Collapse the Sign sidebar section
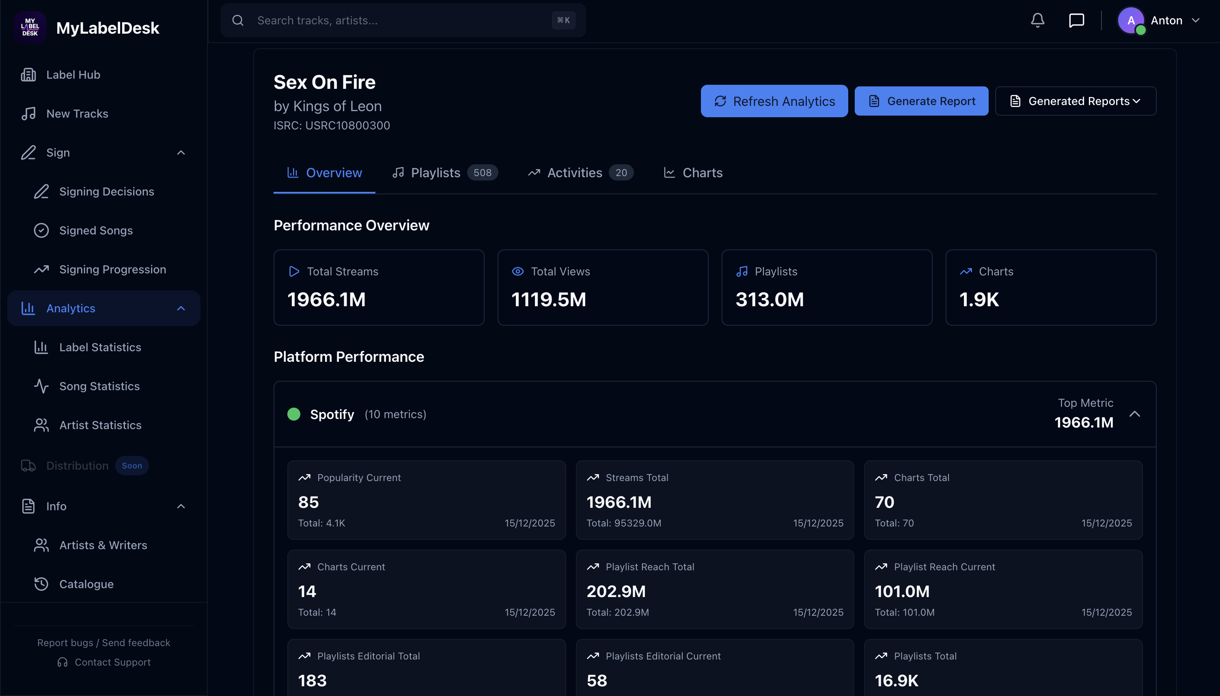Viewport: 1220px width, 696px height. [x=181, y=153]
